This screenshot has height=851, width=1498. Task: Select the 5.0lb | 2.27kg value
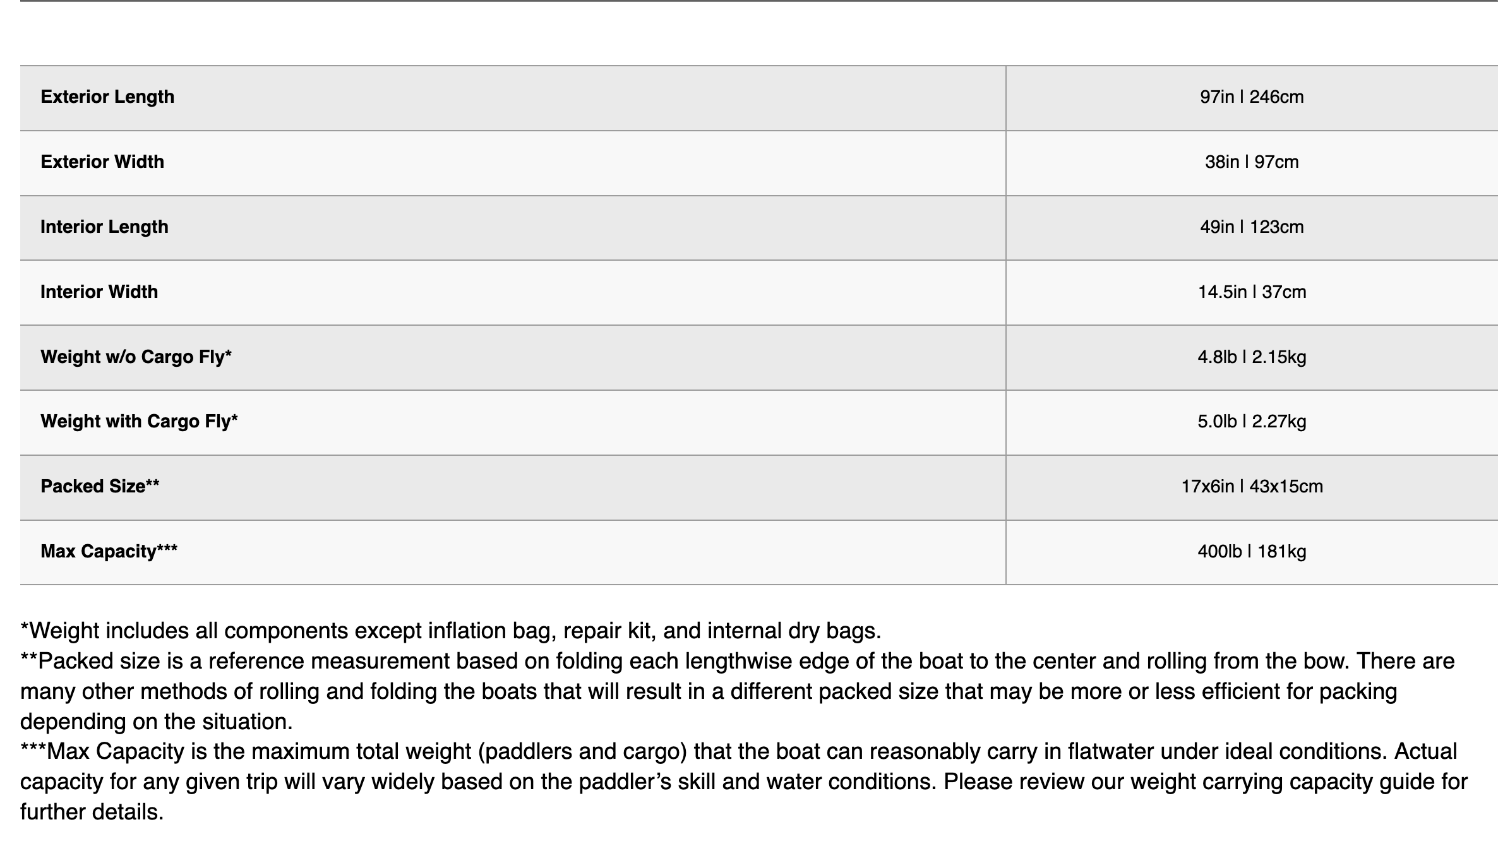click(x=1252, y=422)
